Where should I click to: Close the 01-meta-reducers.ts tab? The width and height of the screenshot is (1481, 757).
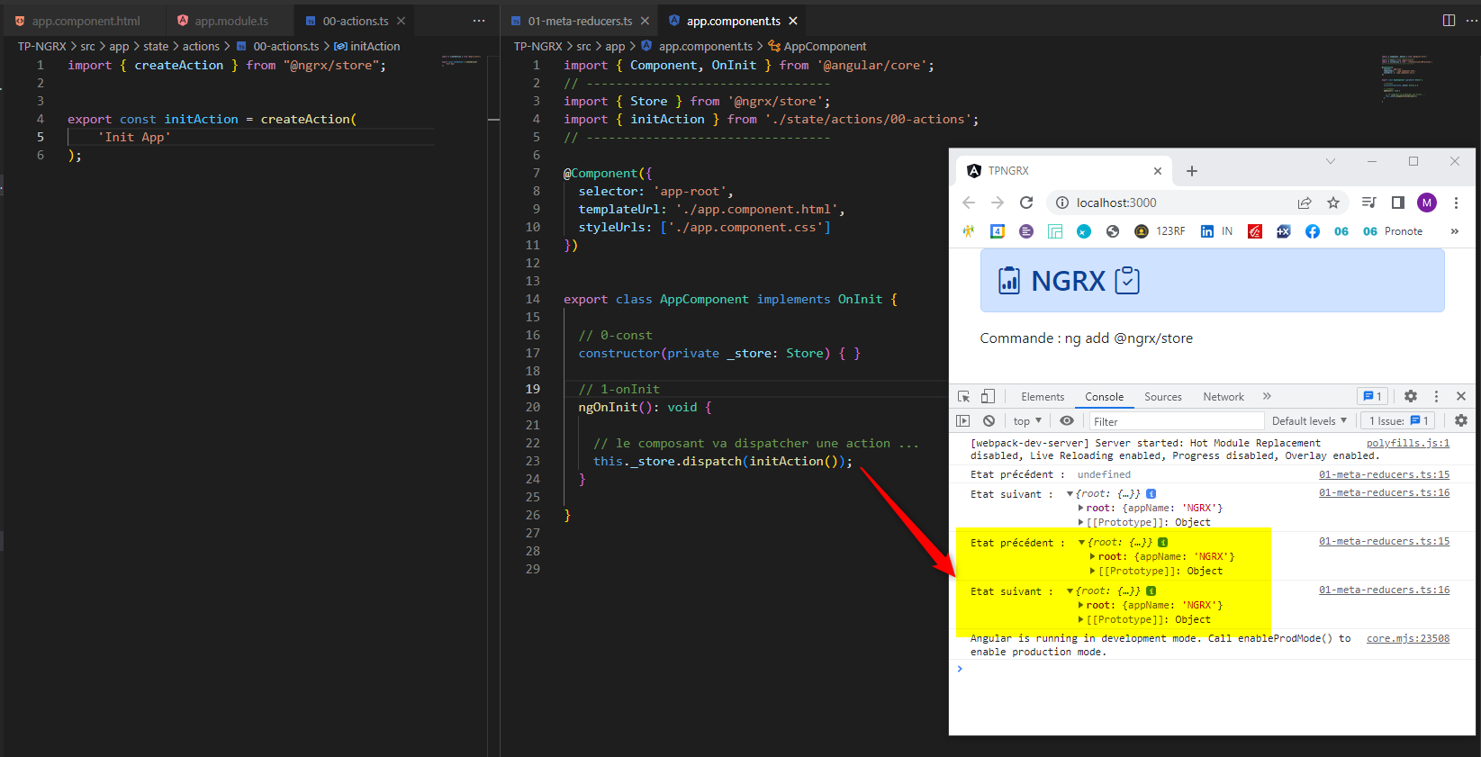click(x=645, y=21)
